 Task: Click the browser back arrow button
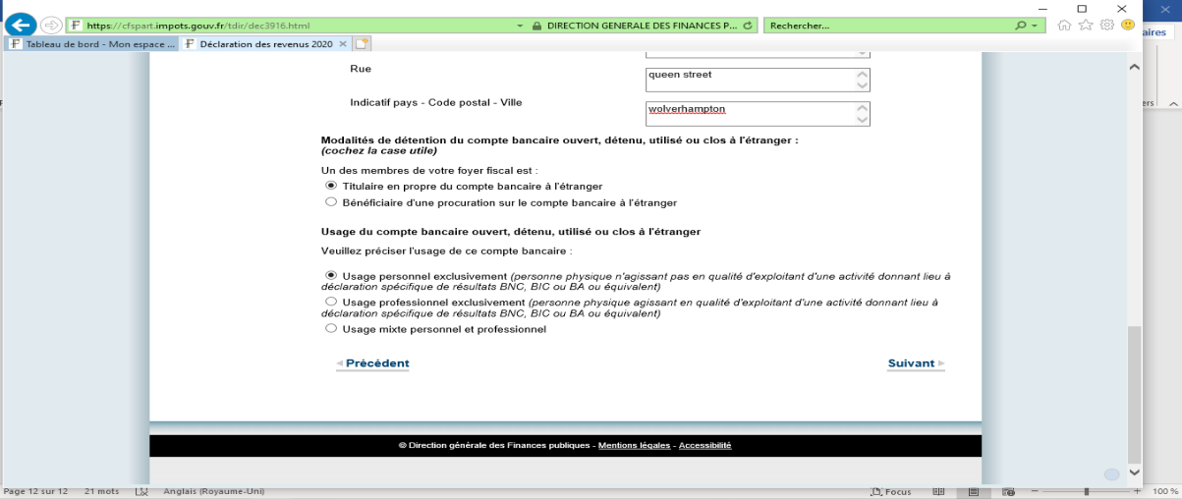21,26
